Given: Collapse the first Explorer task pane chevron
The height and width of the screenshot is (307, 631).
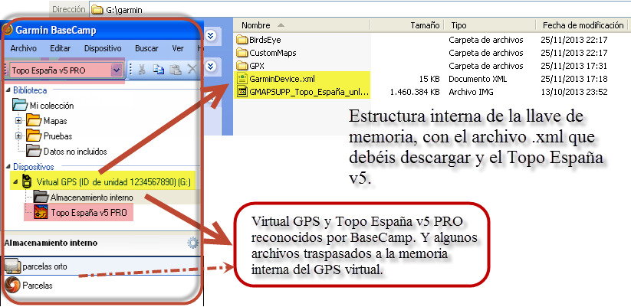Looking at the screenshot, I should pos(210,36).
